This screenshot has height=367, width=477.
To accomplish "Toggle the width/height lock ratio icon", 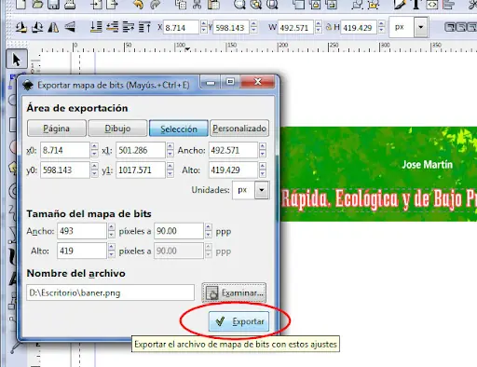I will pos(329,27).
